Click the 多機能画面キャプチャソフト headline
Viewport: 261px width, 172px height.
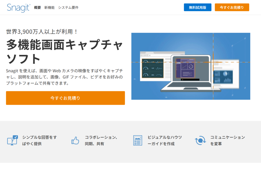point(64,52)
